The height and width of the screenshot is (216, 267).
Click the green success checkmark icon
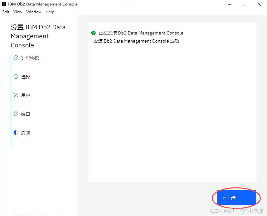point(93,33)
